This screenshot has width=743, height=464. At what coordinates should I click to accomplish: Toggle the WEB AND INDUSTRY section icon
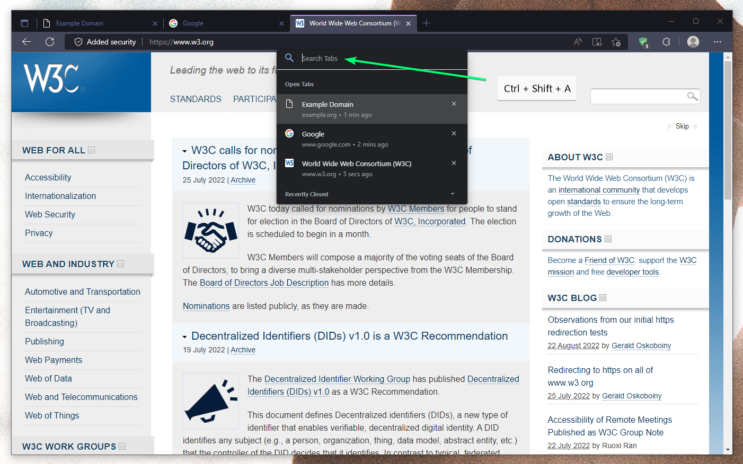[x=121, y=264]
